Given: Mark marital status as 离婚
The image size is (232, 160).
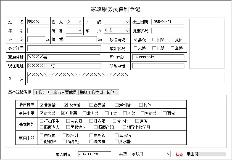Looking at the screenshot, I should pos(172,48).
